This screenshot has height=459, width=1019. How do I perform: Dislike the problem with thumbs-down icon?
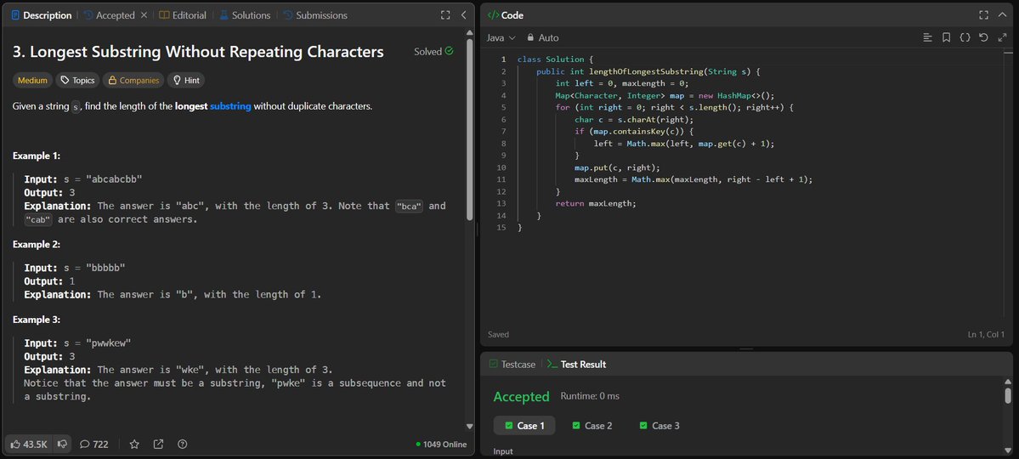tap(62, 444)
